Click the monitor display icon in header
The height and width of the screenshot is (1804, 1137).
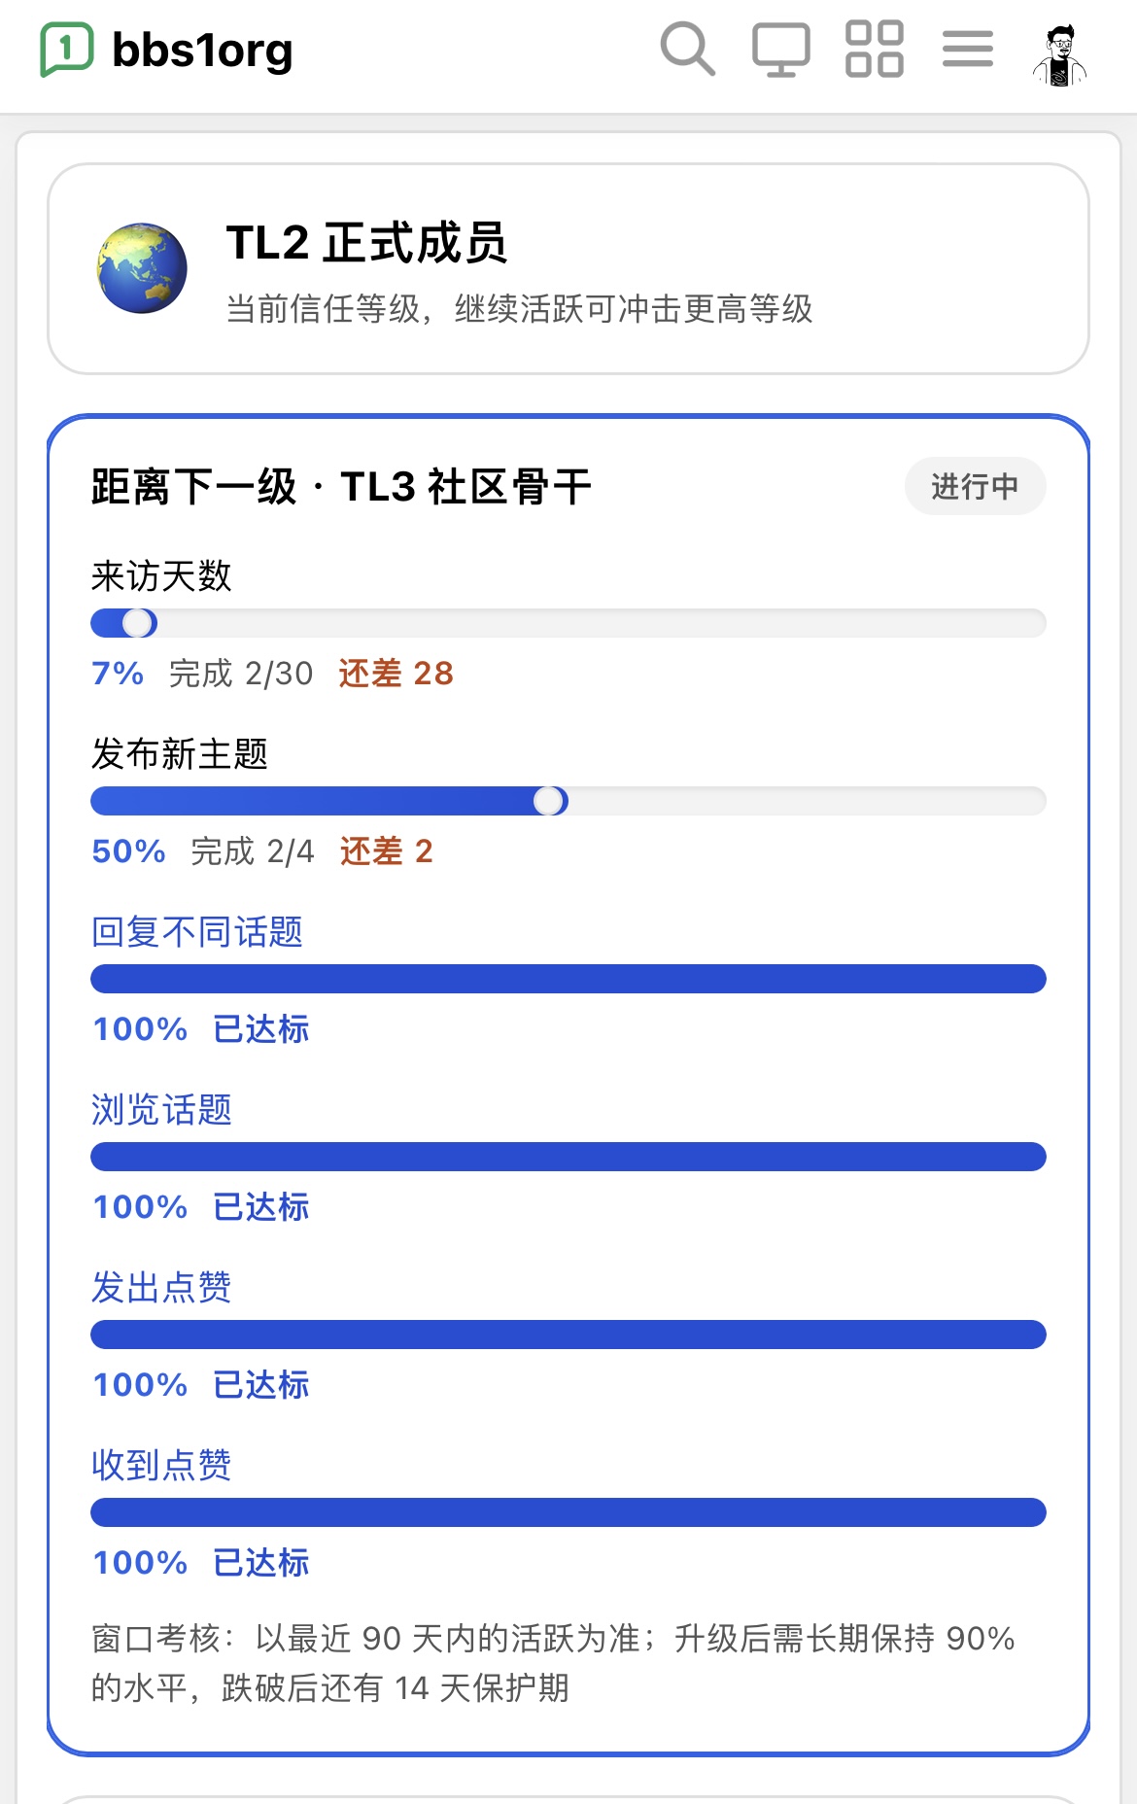[x=781, y=50]
